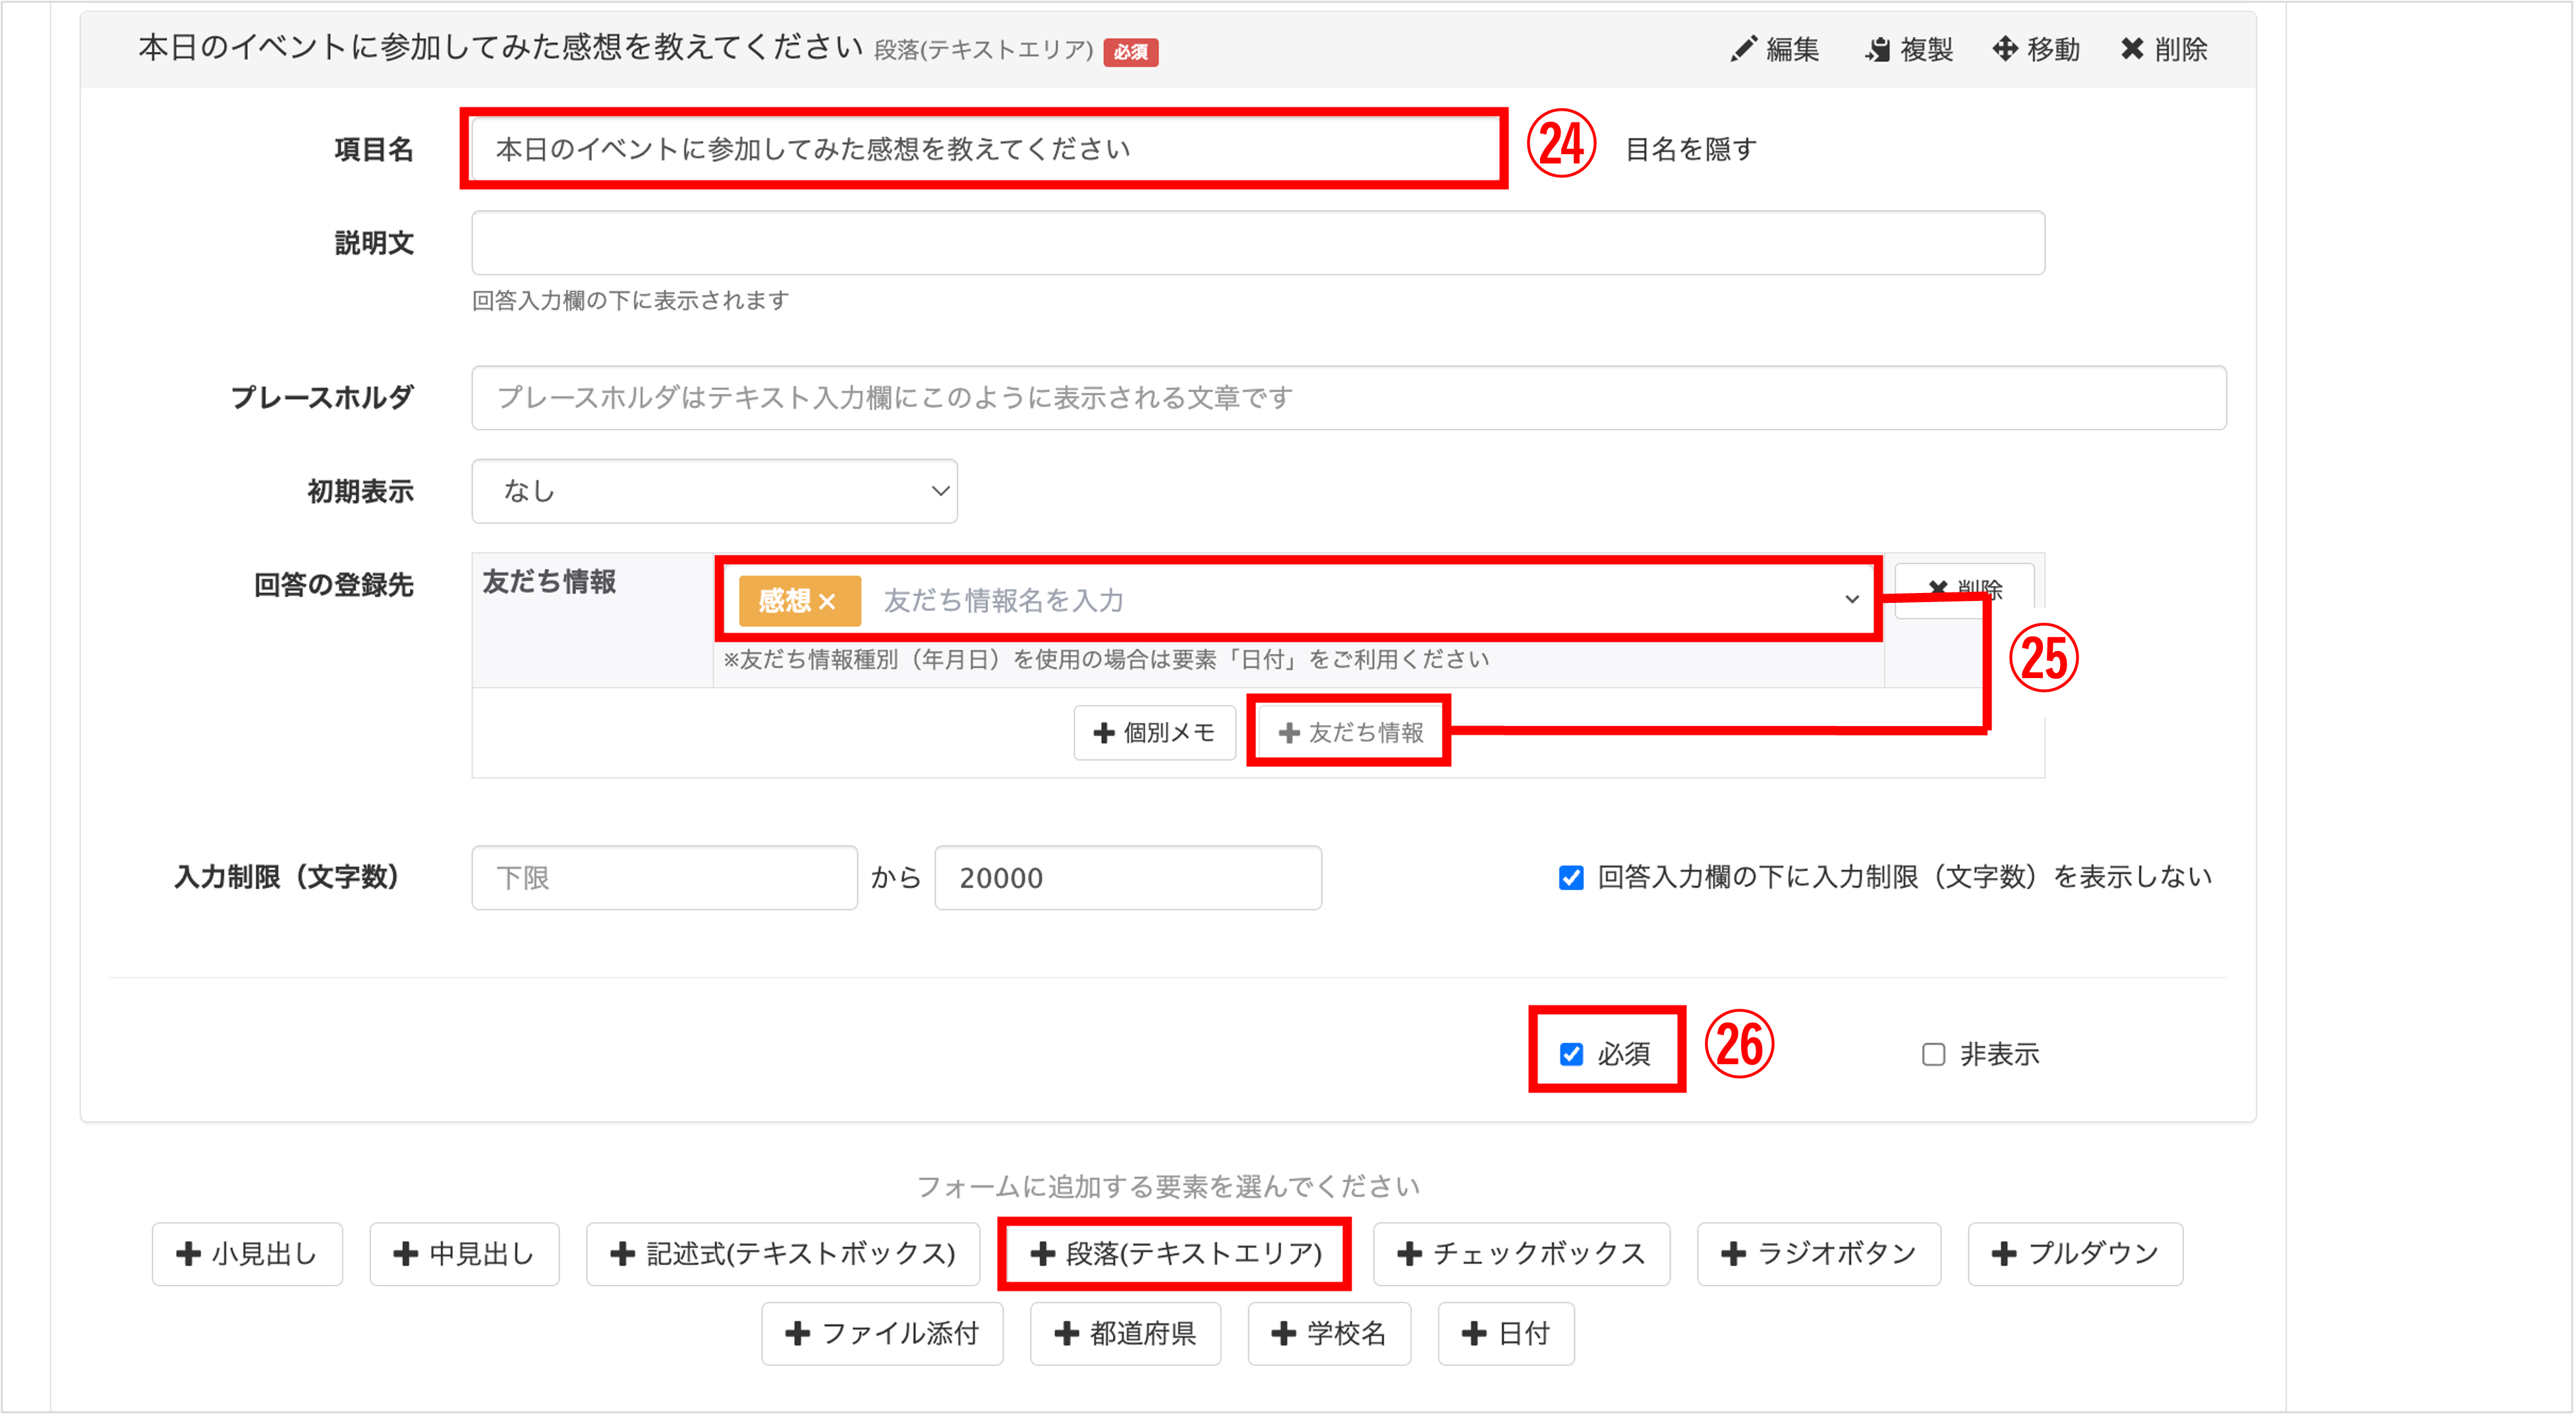Screen dimensions: 2576x1416
Task: Click the 項目名 text field
Action: (984, 149)
